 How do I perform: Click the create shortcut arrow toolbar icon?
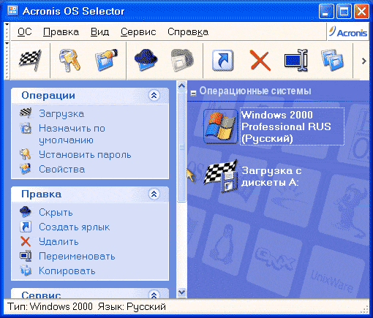(x=223, y=61)
